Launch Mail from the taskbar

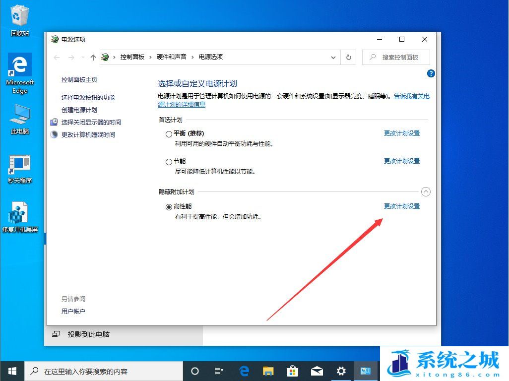(317, 371)
